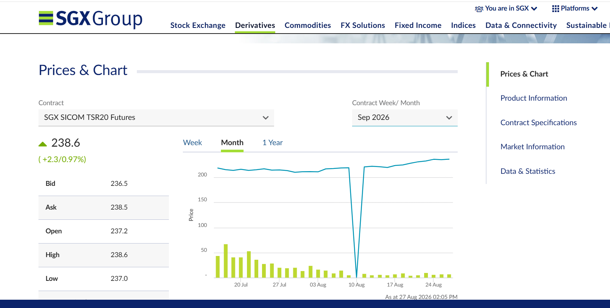The image size is (610, 308).
Task: Select the Month chart tab
Action: pyautogui.click(x=232, y=143)
